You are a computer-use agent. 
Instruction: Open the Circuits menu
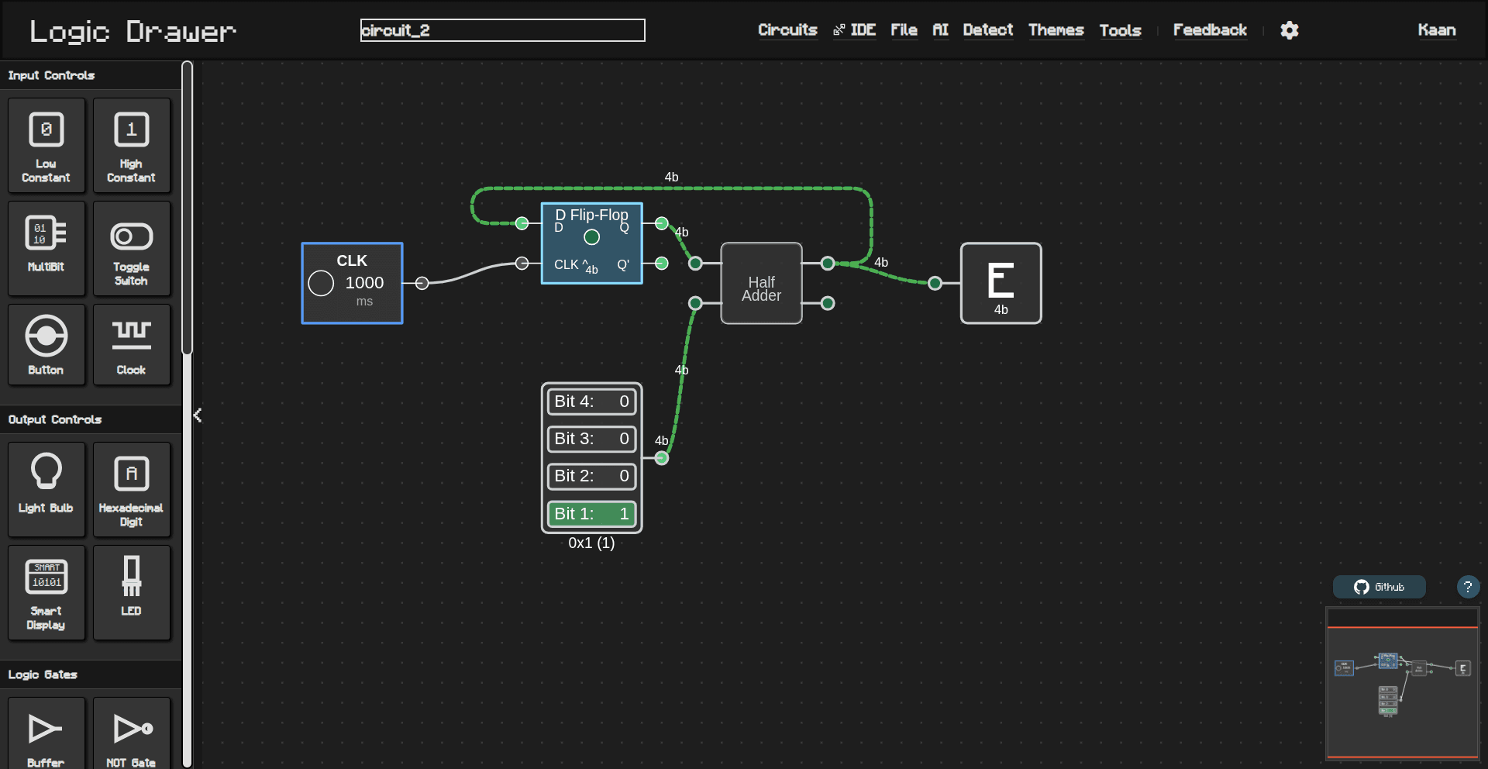(787, 30)
